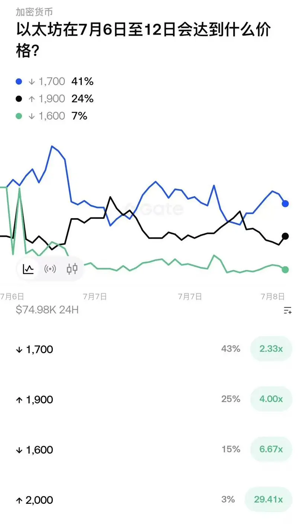The width and height of the screenshot is (308, 531).
Task: Toggle the green ↓1,600 legend series
Action: tap(52, 116)
